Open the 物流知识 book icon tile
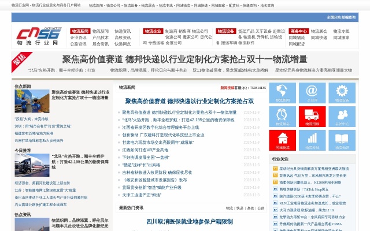The height and width of the screenshot is (231, 370). point(342,140)
